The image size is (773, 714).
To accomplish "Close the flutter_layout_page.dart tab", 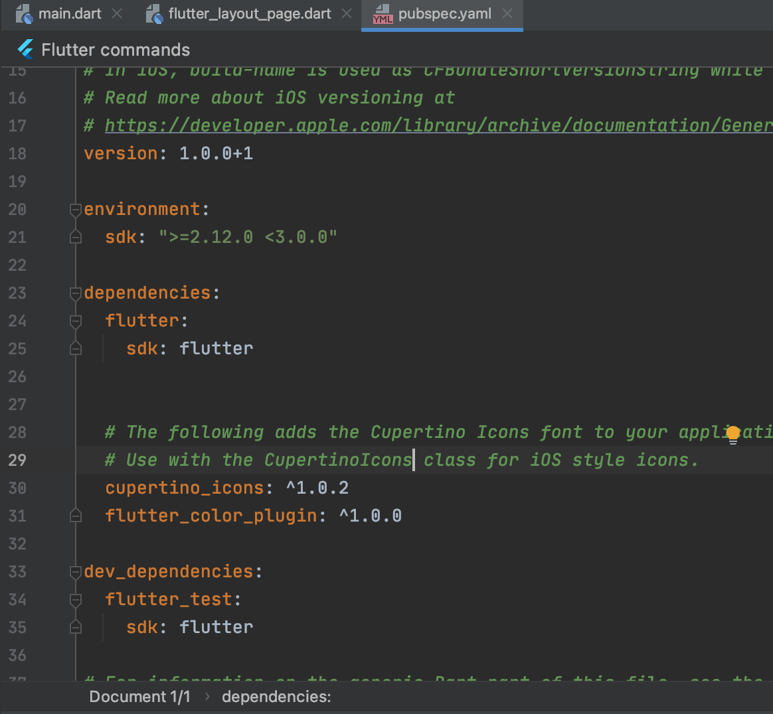I will (x=347, y=14).
